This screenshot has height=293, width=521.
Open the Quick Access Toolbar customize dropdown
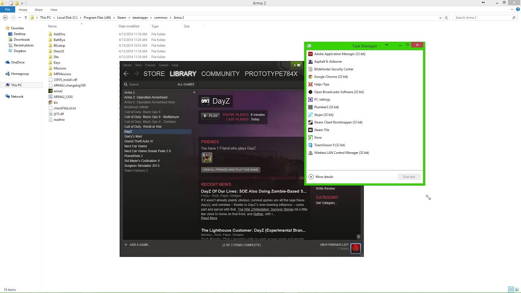coord(23,3)
